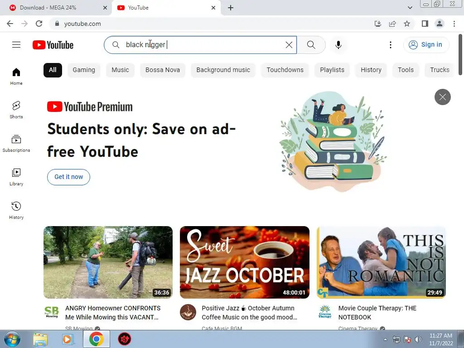The width and height of the screenshot is (464, 348).
Task: Open Home in the sidebar
Action: (x=16, y=76)
